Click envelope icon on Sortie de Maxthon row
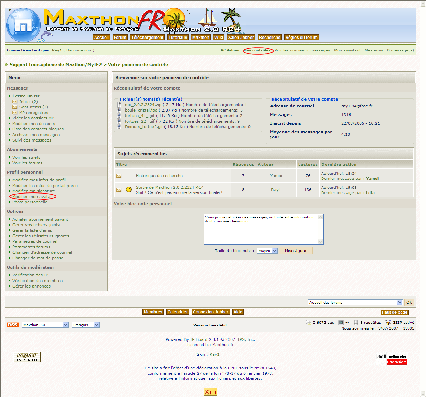Viewport: 426px width, 397px height. (119, 190)
